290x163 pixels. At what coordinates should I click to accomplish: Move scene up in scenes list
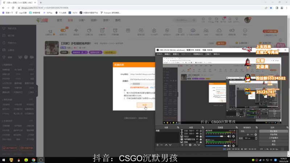[166, 145]
